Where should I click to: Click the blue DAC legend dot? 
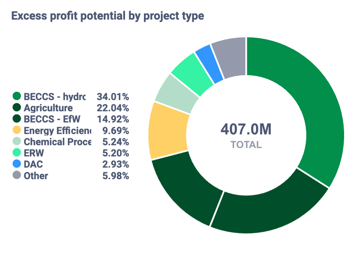(17, 165)
